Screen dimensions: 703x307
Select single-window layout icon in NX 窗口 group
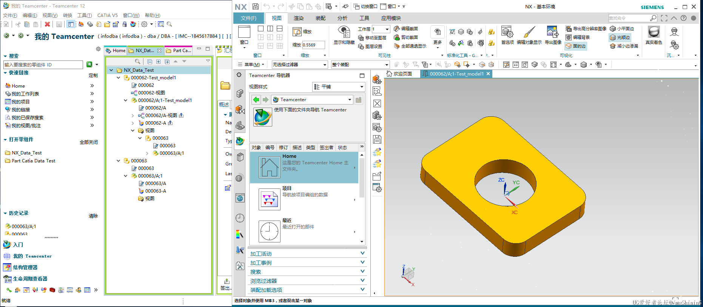261,29
